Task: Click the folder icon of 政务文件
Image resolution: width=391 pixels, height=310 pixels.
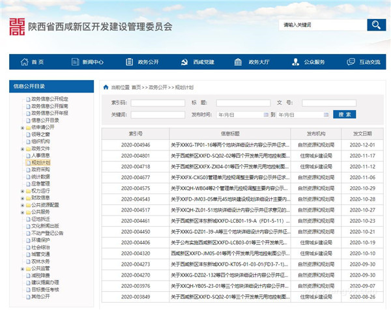Action: [x=29, y=148]
